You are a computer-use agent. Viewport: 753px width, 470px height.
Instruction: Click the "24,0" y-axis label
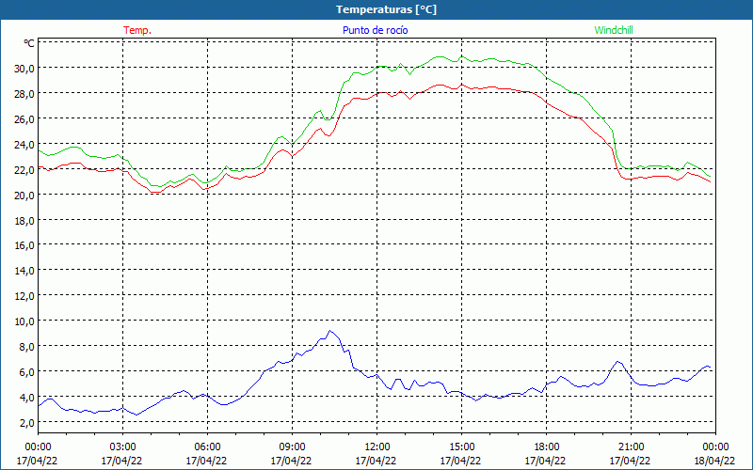24,145
